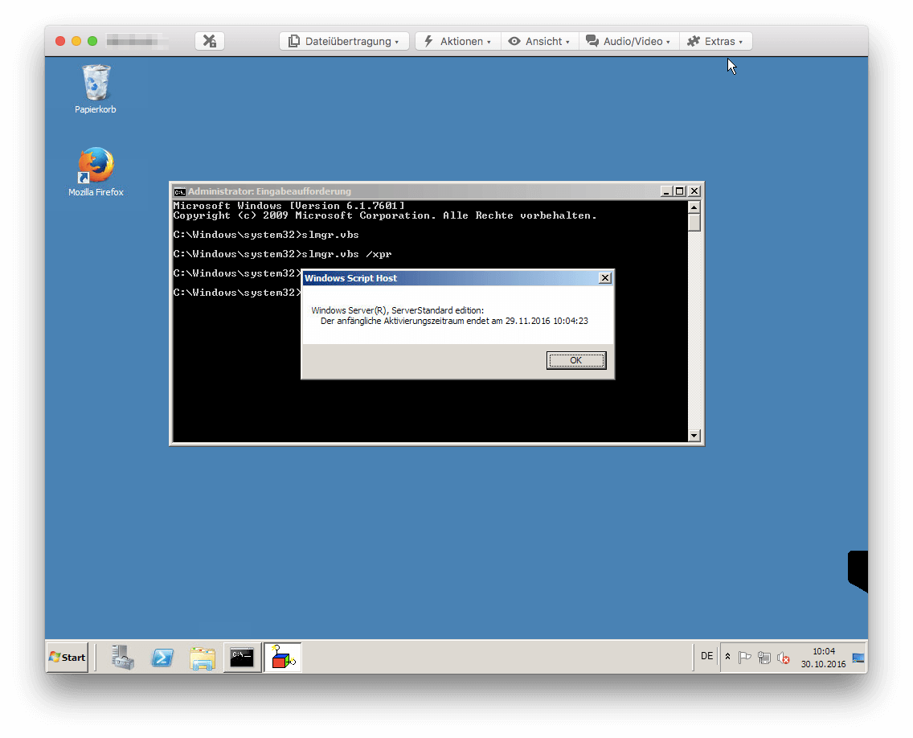Maximize the Eingabeaufforderung command window
Image resolution: width=913 pixels, height=738 pixels.
pos(679,191)
